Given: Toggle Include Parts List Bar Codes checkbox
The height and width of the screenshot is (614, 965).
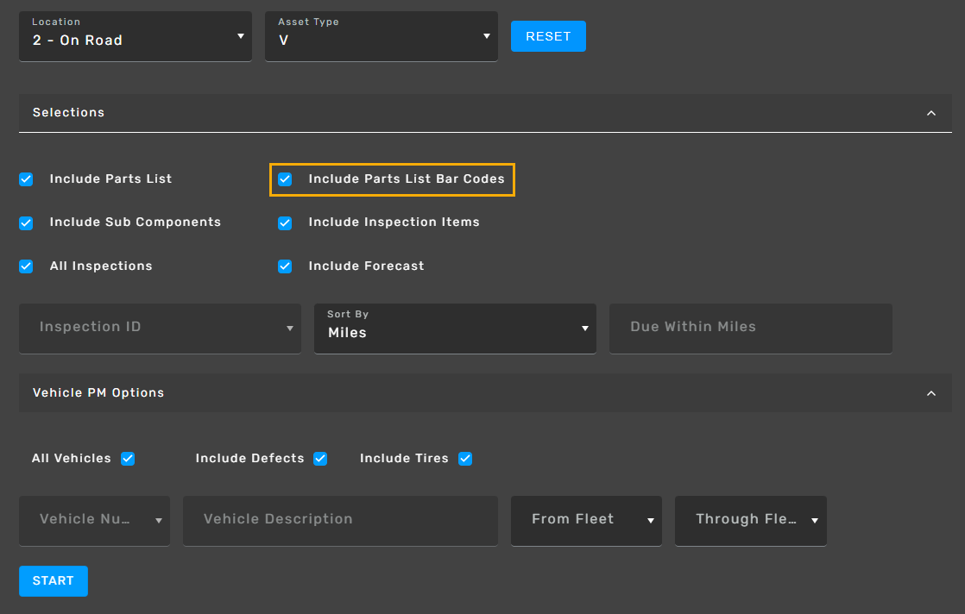Looking at the screenshot, I should [x=285, y=179].
